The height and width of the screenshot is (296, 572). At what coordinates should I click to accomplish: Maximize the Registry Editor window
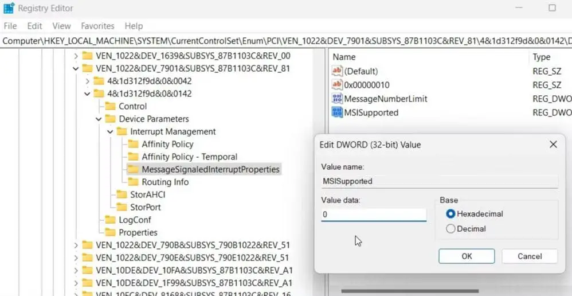point(552,8)
